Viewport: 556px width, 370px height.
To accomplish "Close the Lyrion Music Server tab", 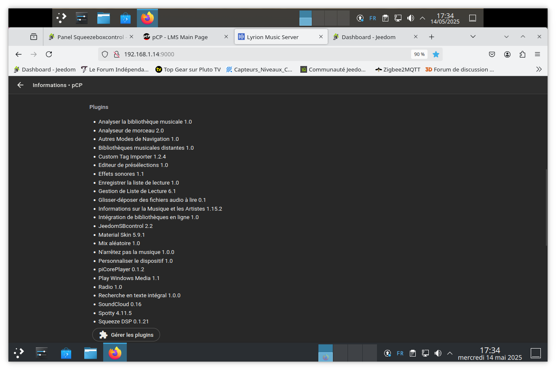I will coord(321,37).
